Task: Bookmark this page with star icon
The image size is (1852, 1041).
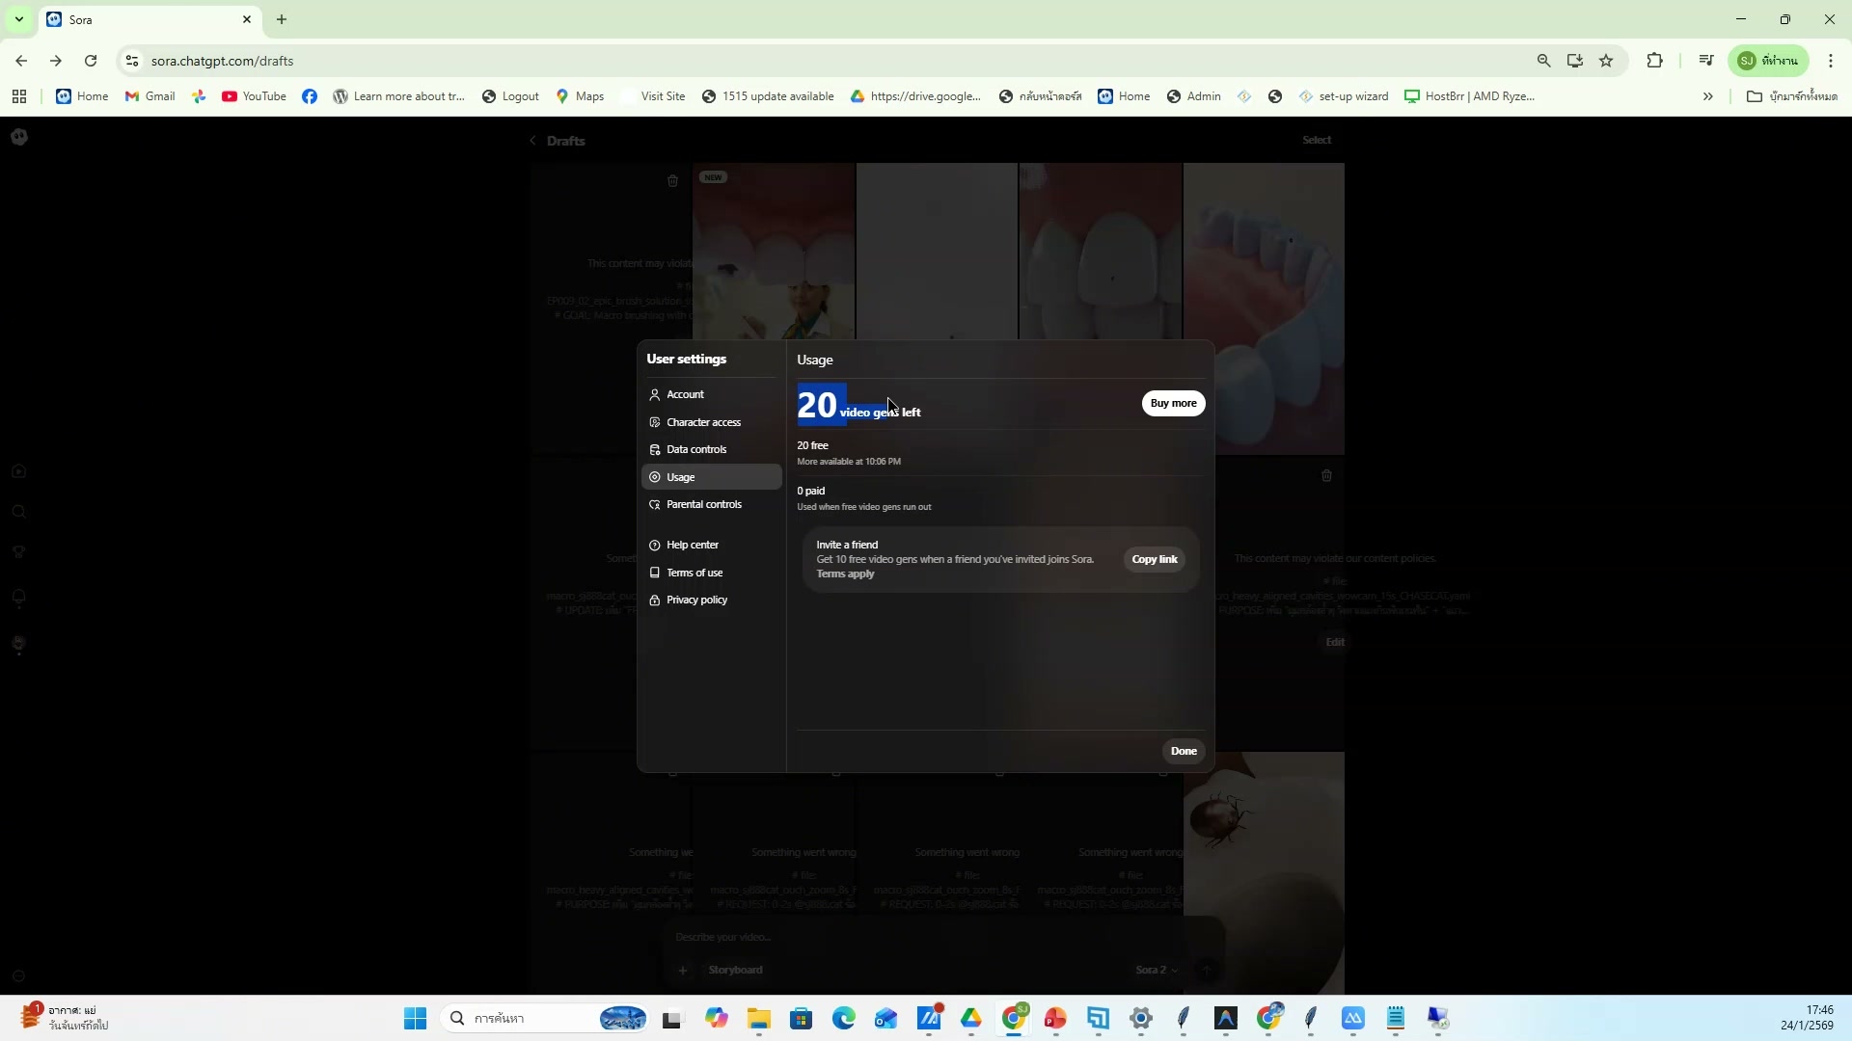Action: (x=1606, y=61)
